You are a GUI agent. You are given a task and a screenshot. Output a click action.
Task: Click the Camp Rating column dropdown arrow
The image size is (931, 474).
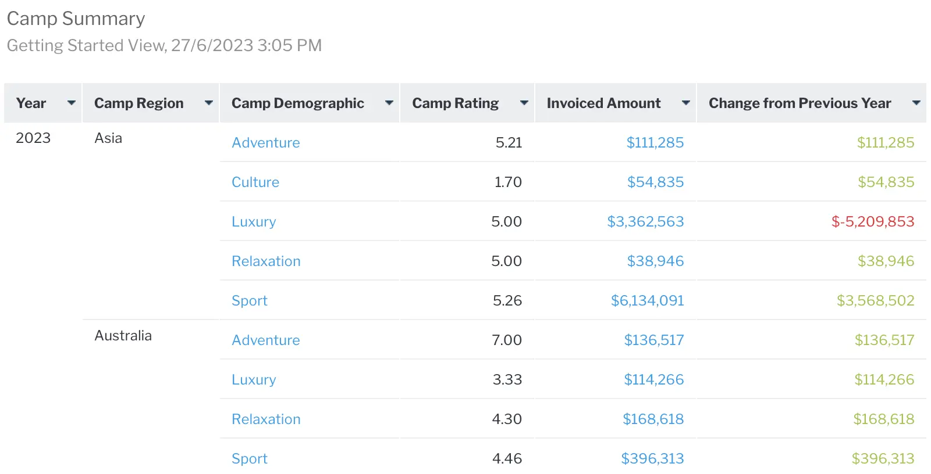tap(524, 103)
